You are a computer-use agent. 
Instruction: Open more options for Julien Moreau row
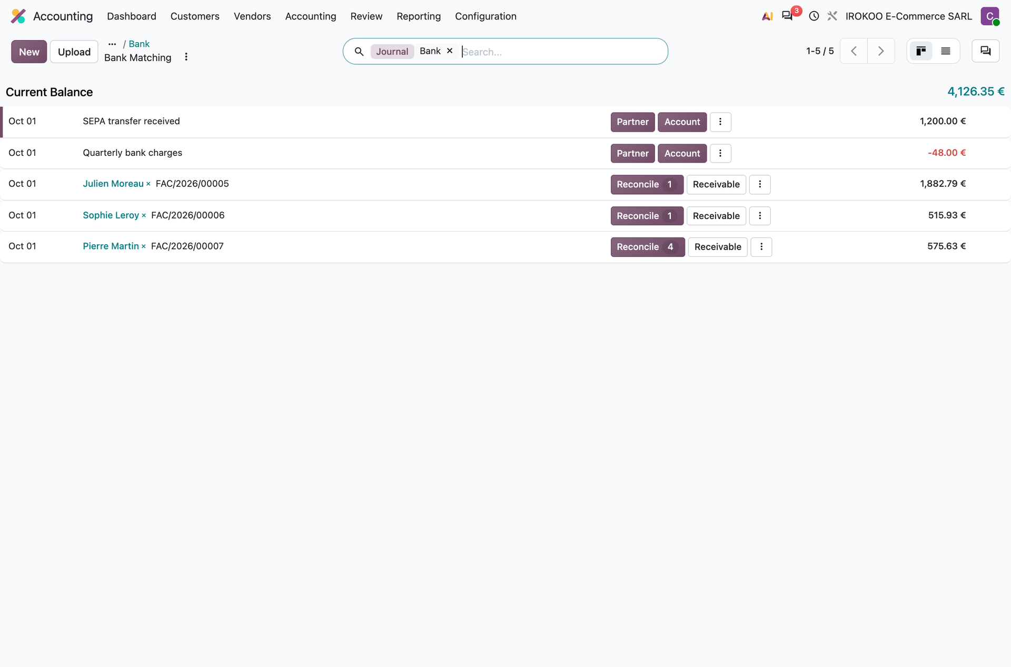click(760, 184)
